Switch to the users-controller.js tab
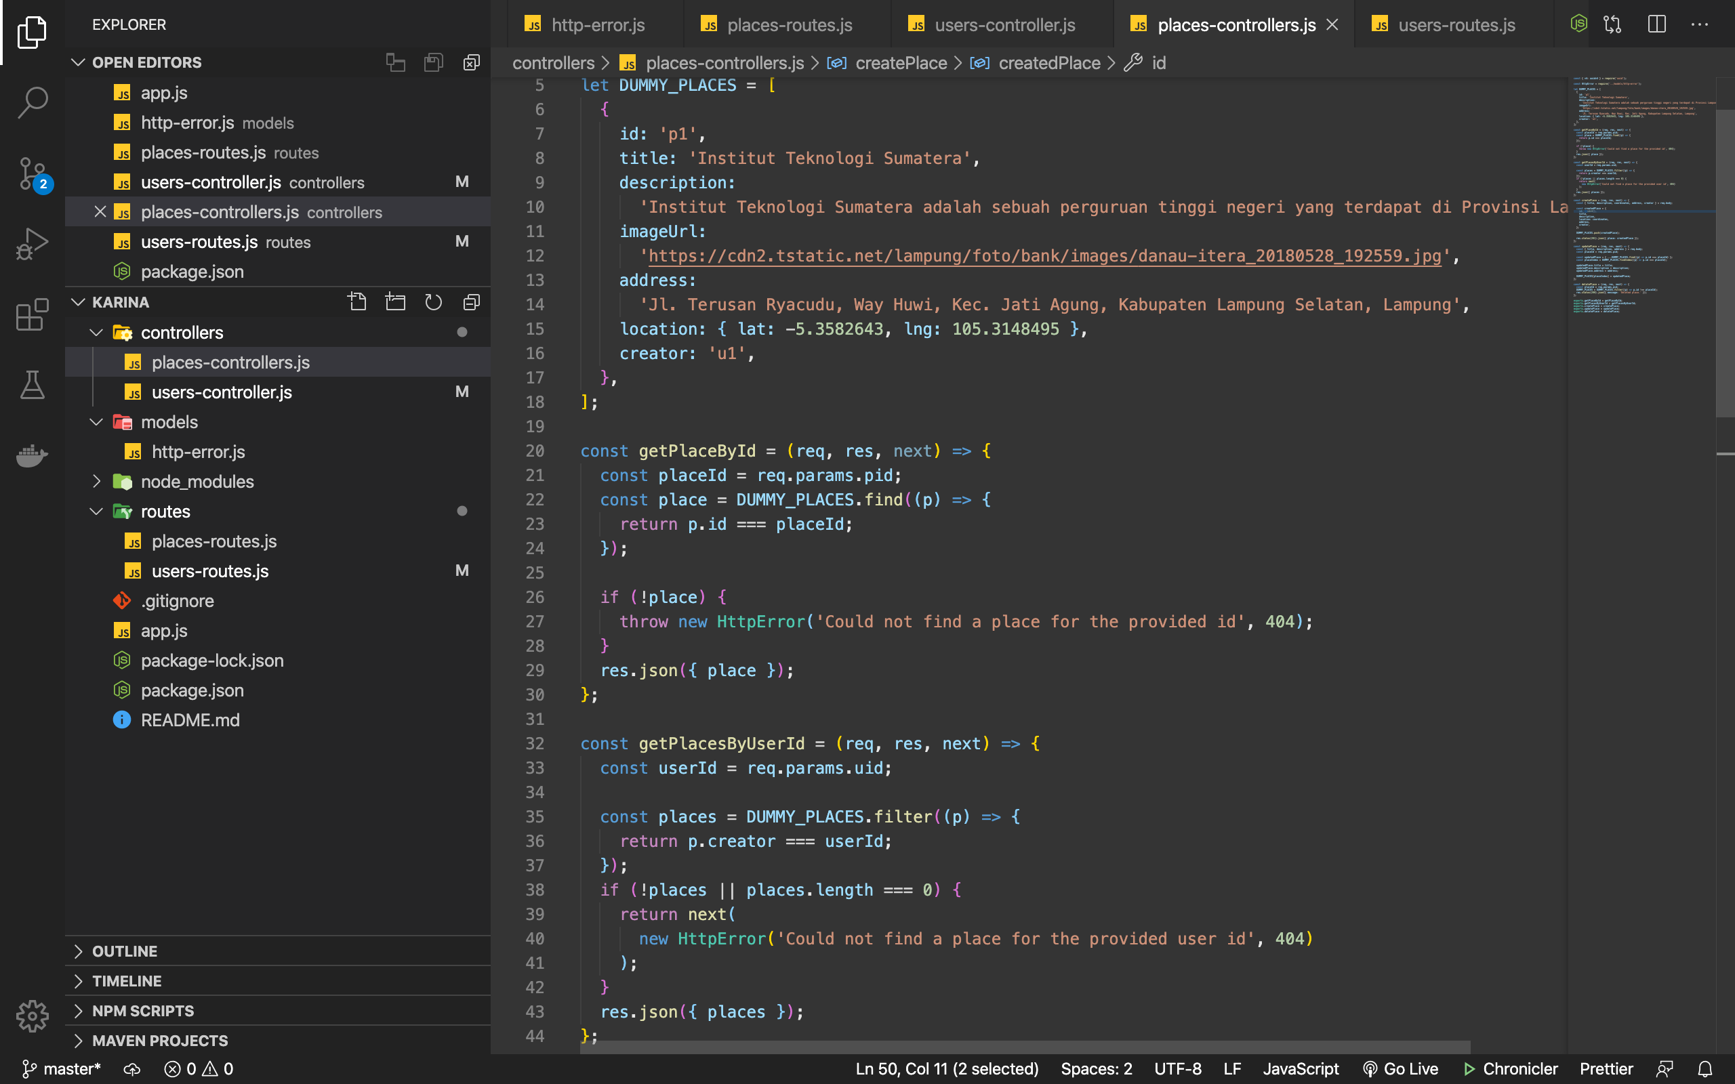Viewport: 1735px width, 1084px height. click(1002, 24)
